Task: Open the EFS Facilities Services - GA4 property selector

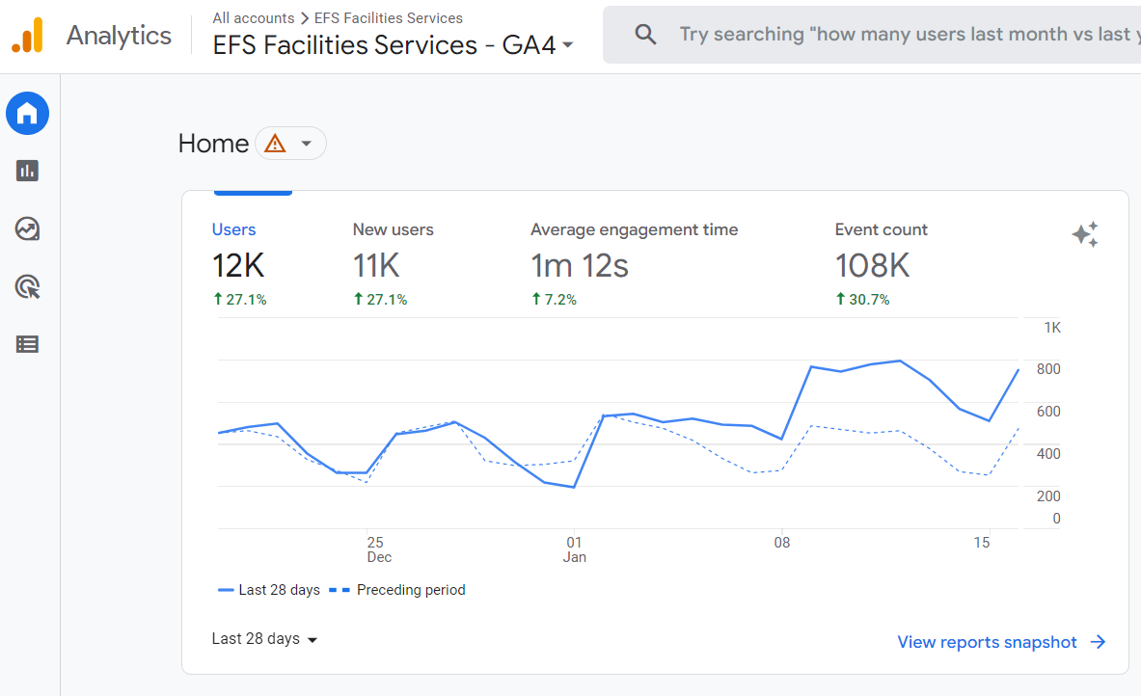Action: point(393,45)
